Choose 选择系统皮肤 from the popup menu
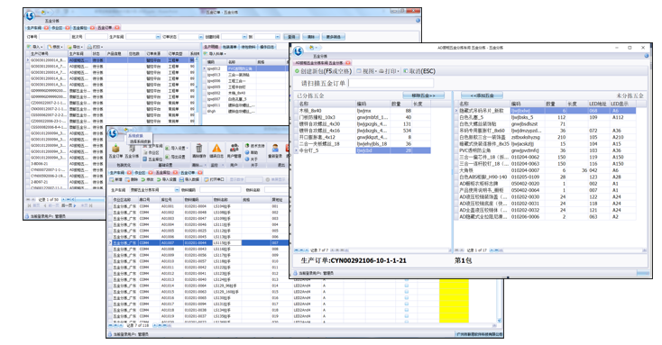 click(x=140, y=141)
